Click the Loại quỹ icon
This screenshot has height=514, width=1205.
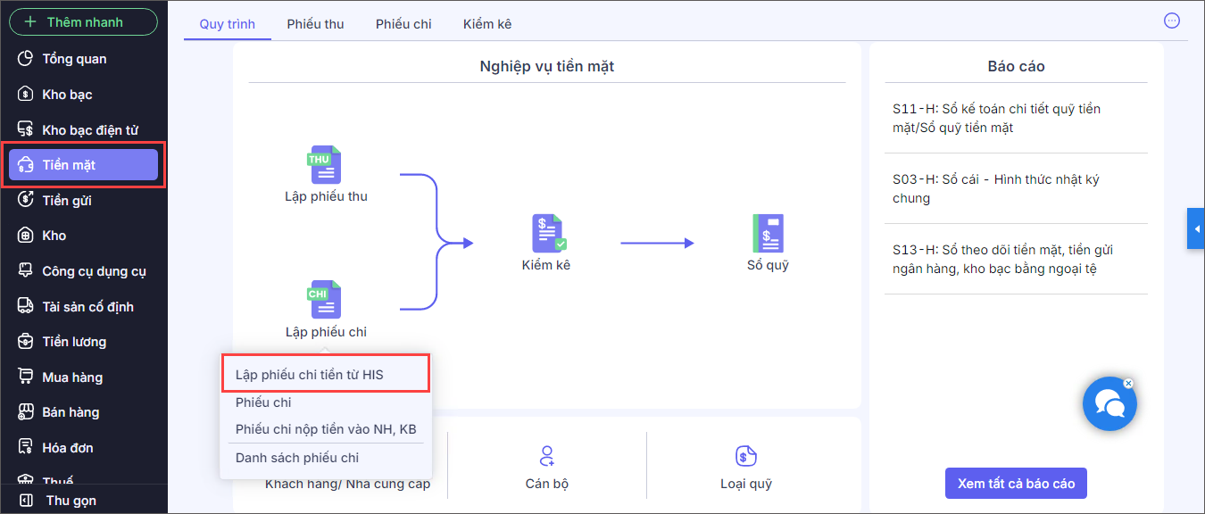[x=745, y=456]
